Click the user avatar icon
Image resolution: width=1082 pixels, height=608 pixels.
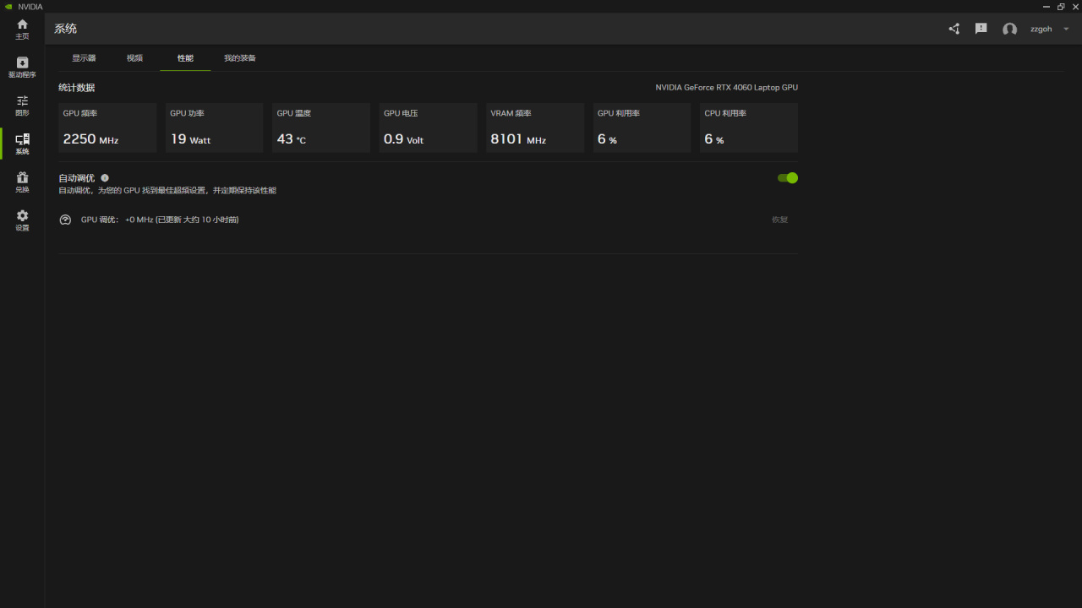1009,29
